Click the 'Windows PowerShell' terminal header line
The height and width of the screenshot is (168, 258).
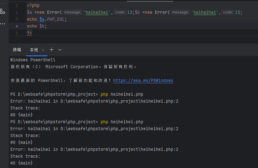coord(33,60)
